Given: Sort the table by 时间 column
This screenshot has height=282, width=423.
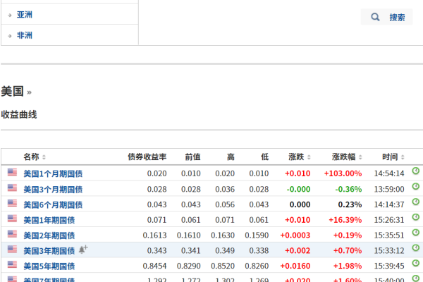Looking at the screenshot, I should 393,157.
